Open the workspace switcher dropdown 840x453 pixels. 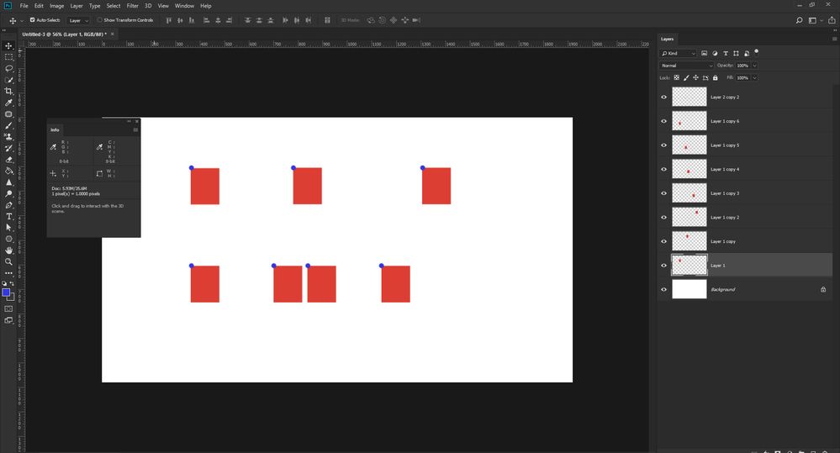click(x=815, y=20)
